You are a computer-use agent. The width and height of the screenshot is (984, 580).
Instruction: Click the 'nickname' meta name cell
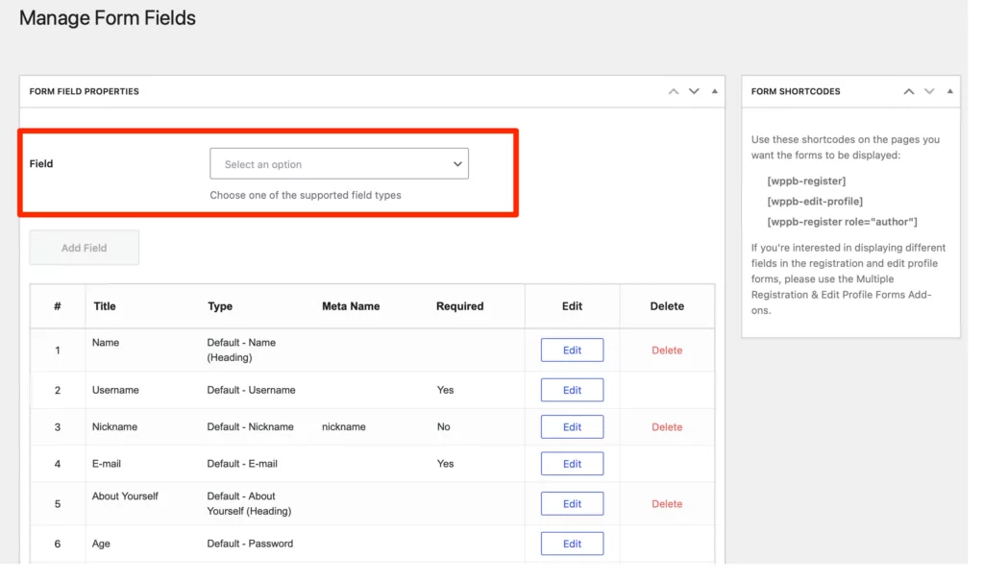344,427
